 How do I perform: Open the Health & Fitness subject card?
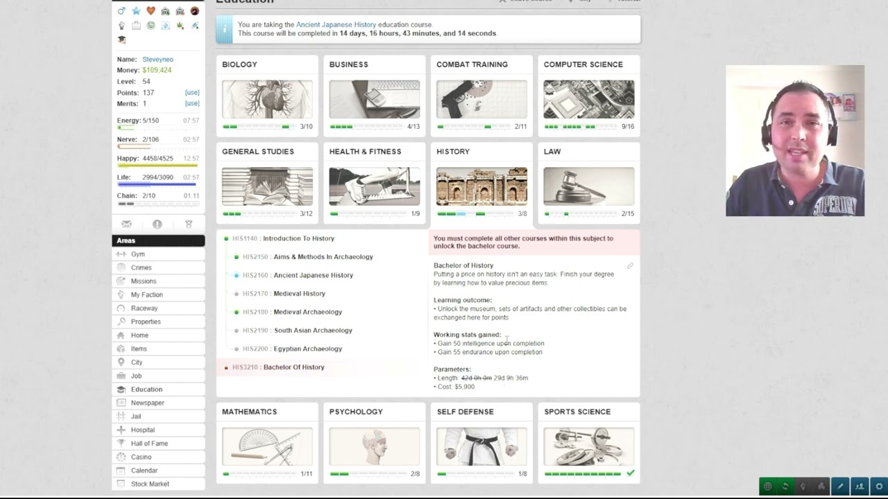(x=375, y=183)
